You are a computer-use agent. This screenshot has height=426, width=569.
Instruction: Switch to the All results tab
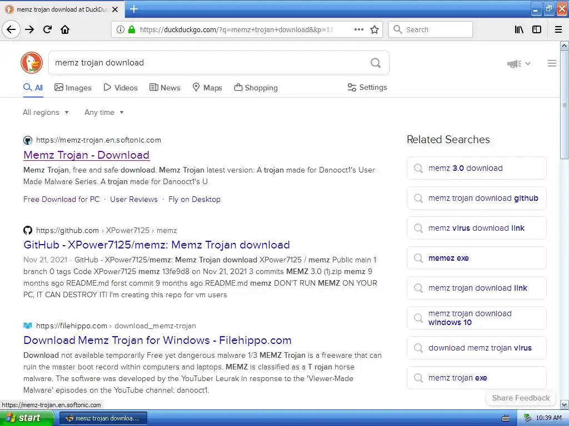33,88
